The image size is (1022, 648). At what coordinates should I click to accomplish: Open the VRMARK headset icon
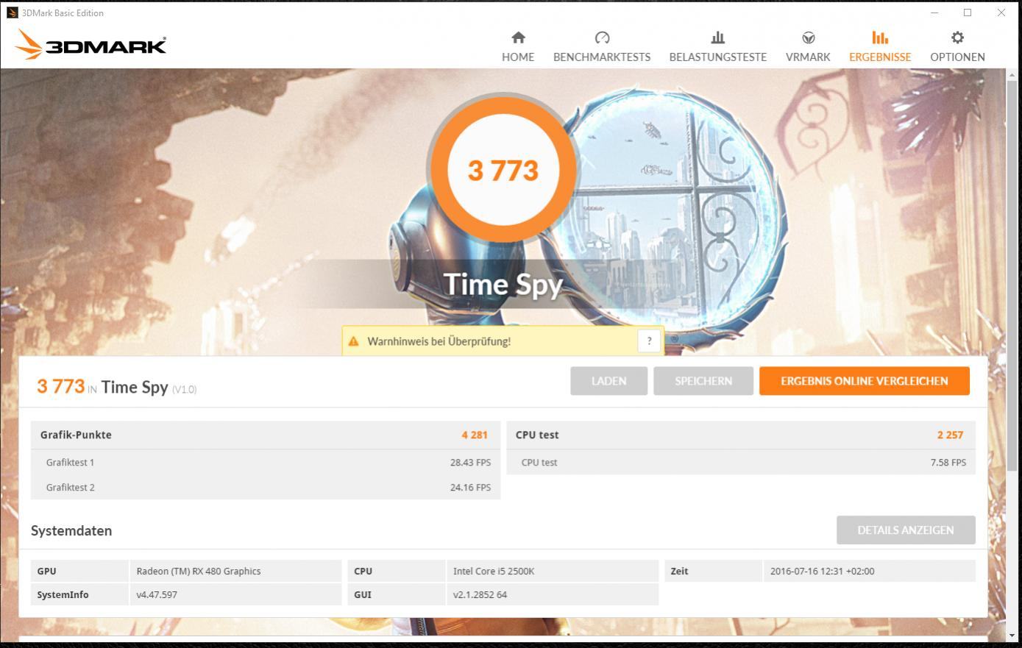click(x=808, y=38)
